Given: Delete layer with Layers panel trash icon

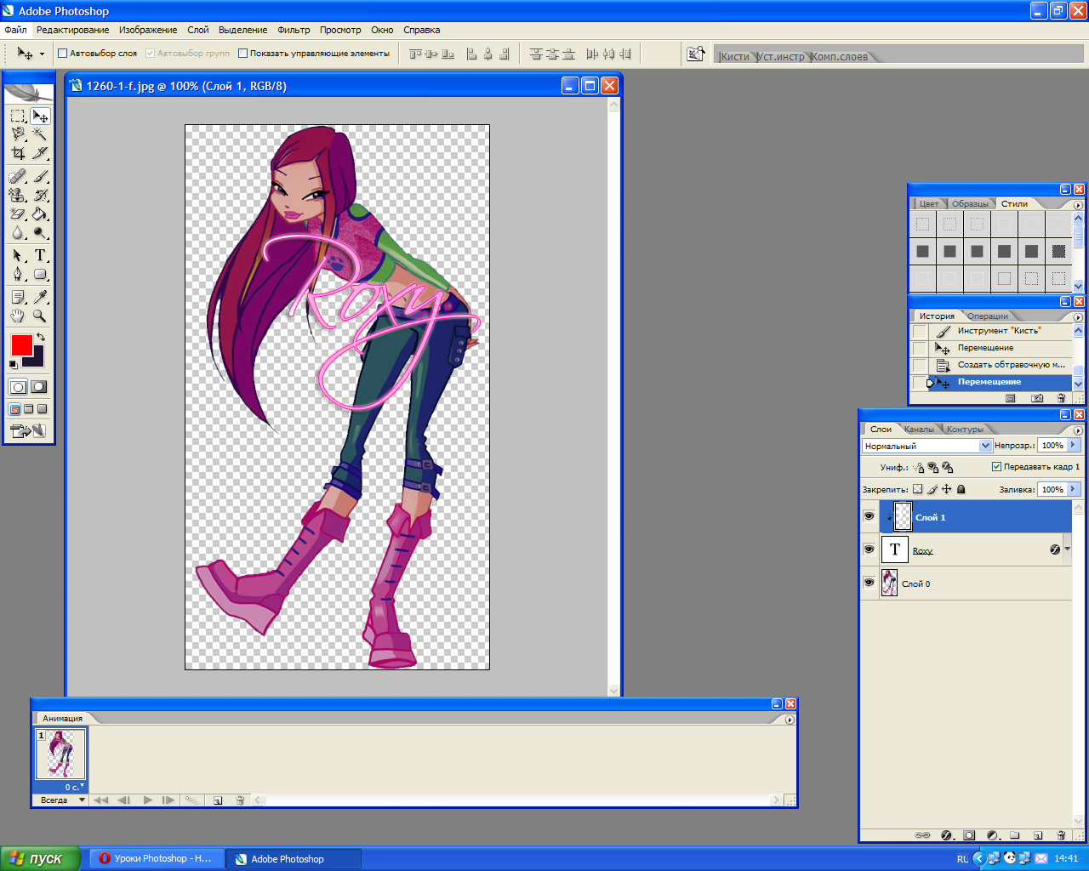Looking at the screenshot, I should 1060,835.
